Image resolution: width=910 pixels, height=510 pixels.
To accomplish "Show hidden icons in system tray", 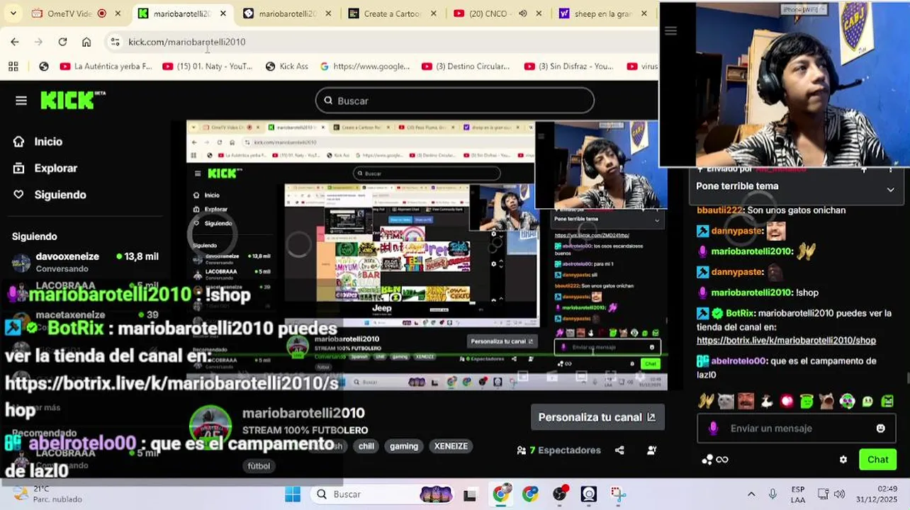I will [x=751, y=494].
